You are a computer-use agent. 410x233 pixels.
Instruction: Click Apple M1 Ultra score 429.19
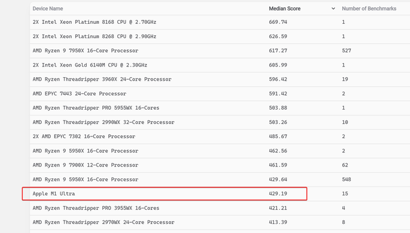[x=278, y=194]
